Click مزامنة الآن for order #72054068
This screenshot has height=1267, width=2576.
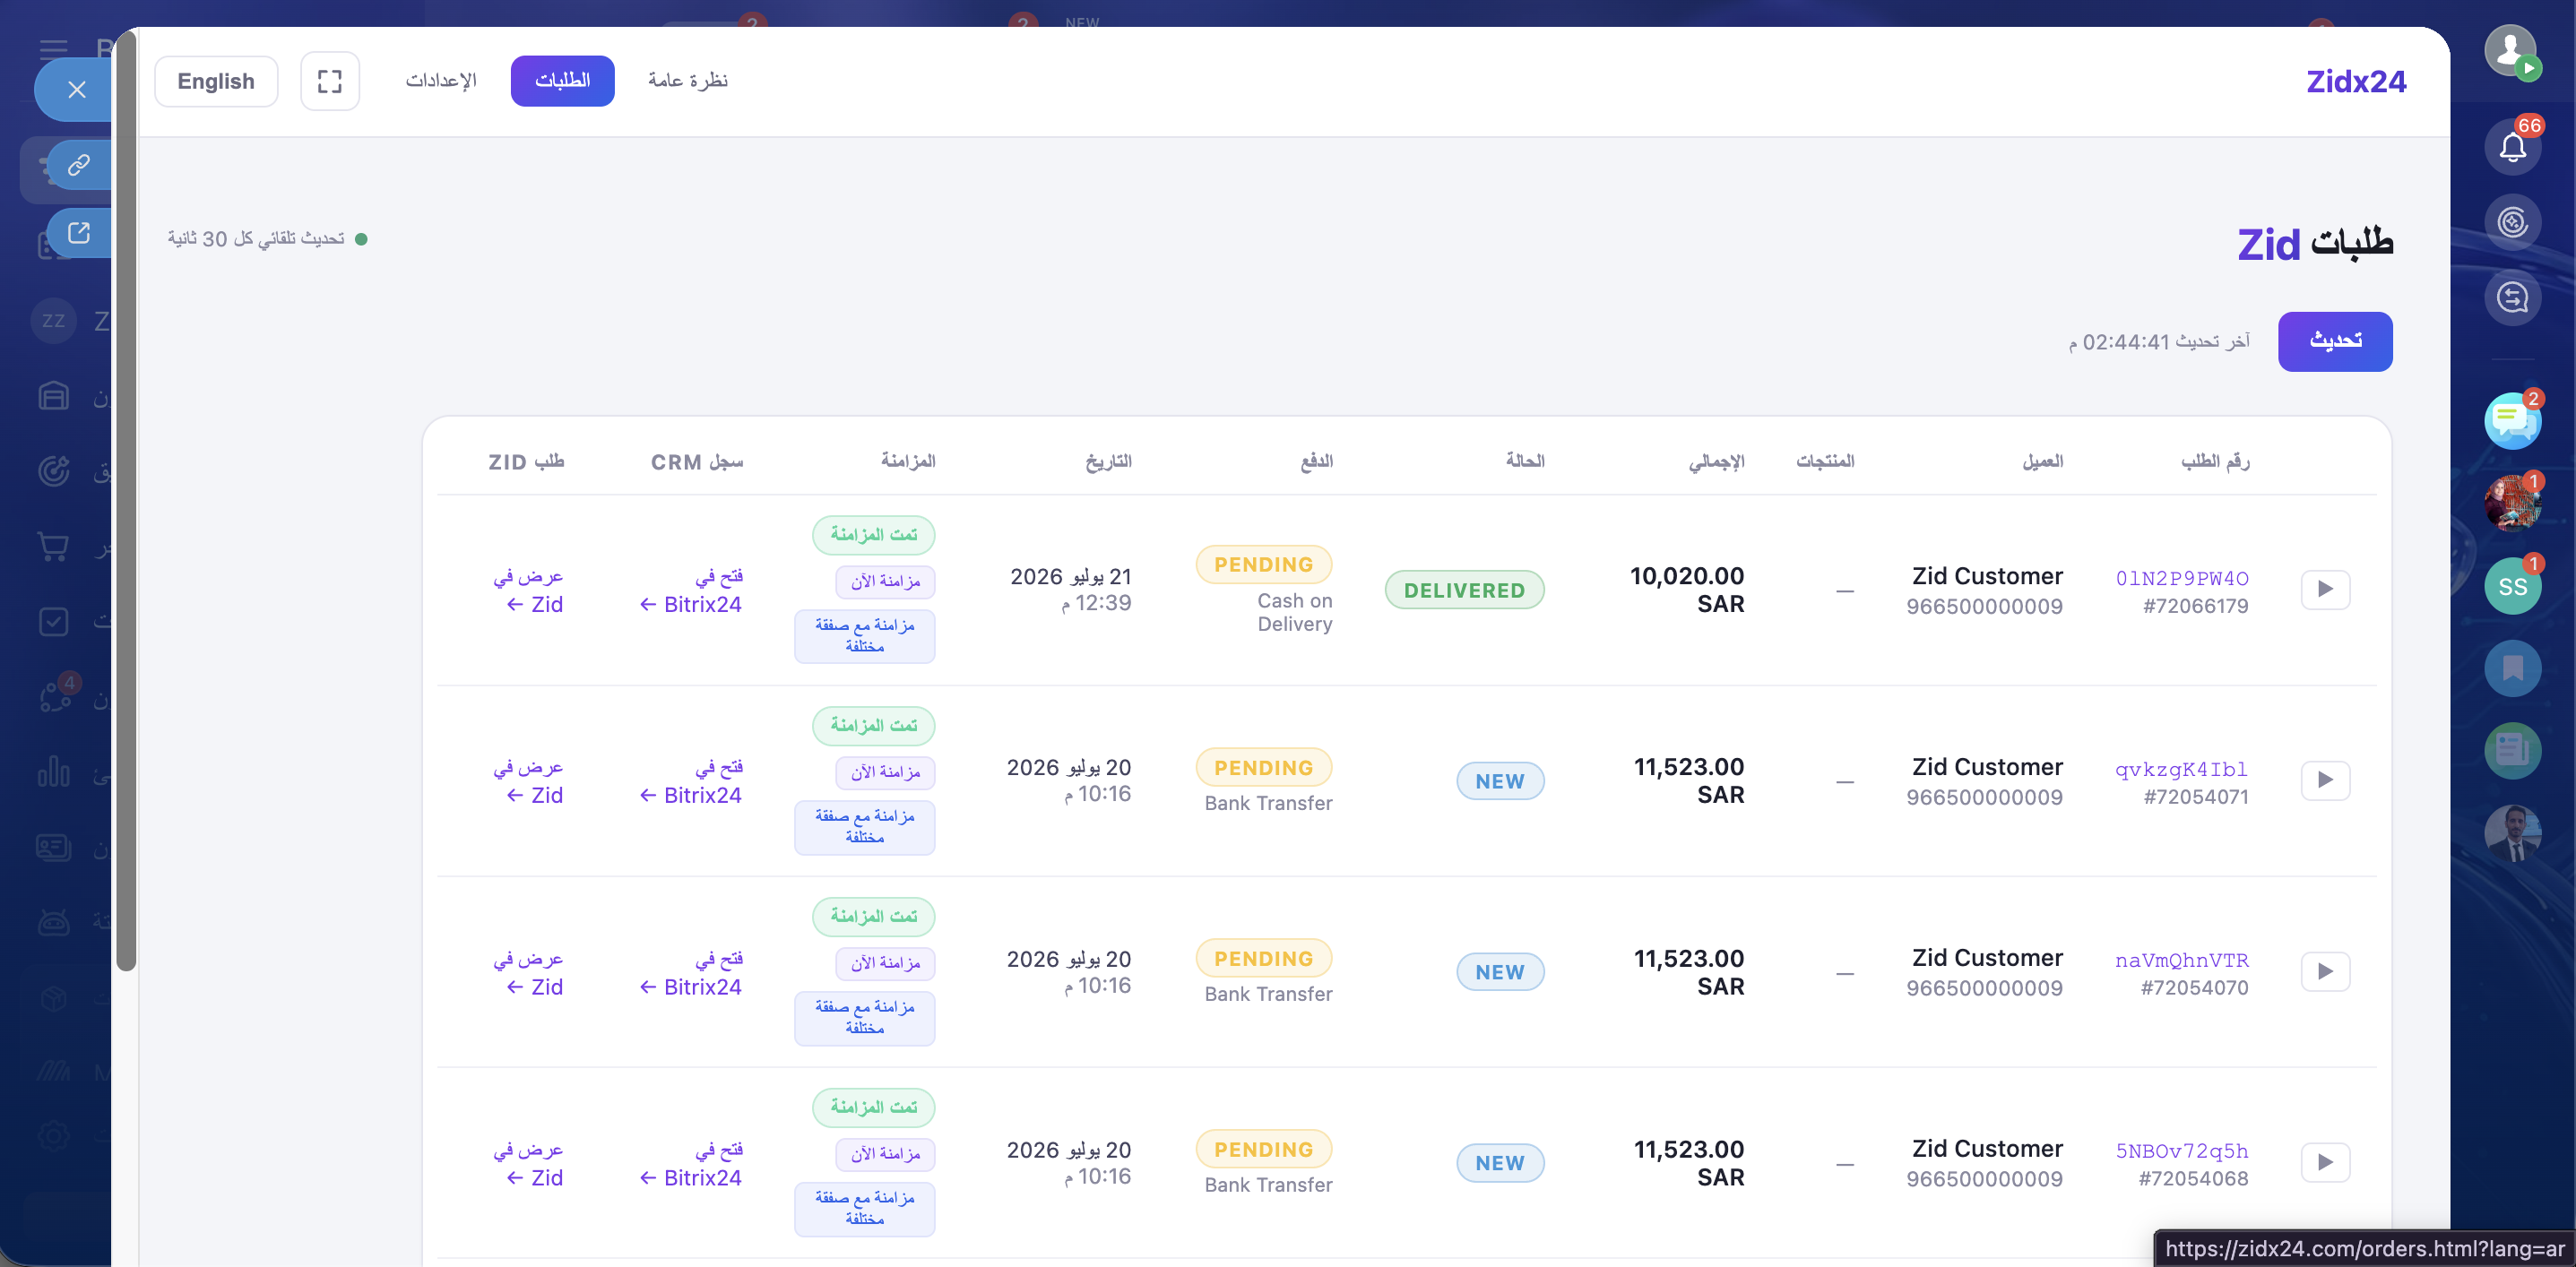(x=885, y=1155)
